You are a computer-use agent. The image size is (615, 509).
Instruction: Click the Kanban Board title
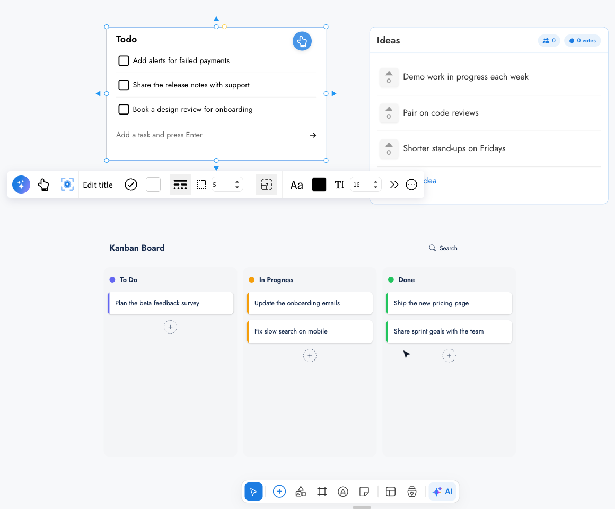pos(137,248)
